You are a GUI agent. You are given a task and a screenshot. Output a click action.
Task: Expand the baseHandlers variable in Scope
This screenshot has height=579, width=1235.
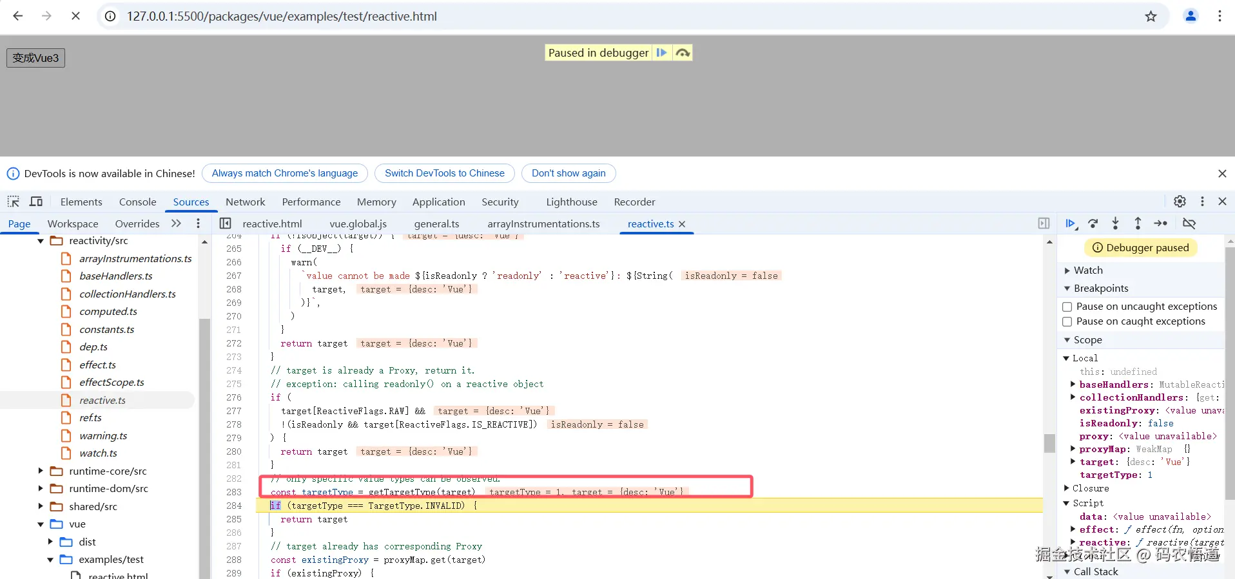pyautogui.click(x=1073, y=384)
